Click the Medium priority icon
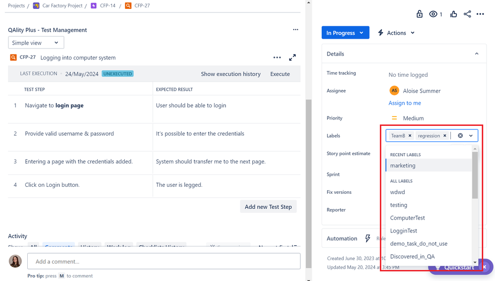The width and height of the screenshot is (495, 281). (x=394, y=118)
